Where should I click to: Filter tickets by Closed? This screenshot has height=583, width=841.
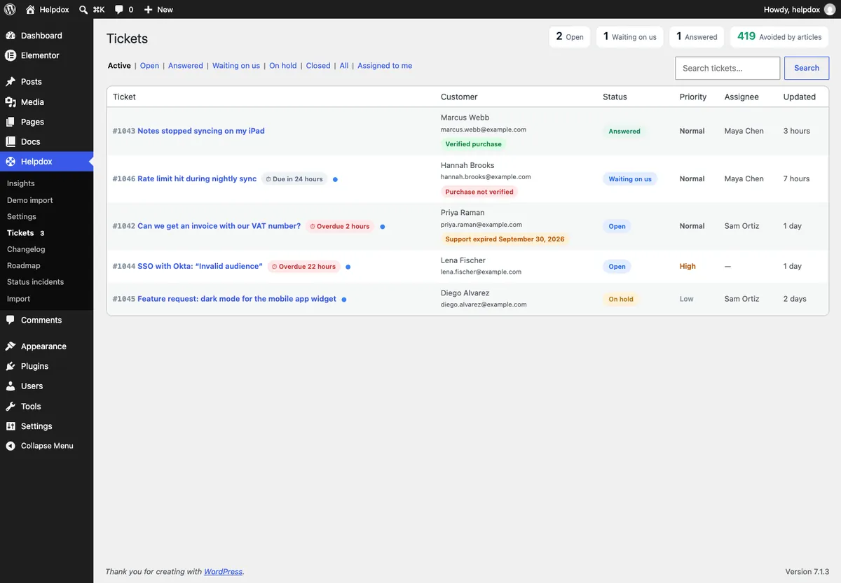tap(318, 66)
